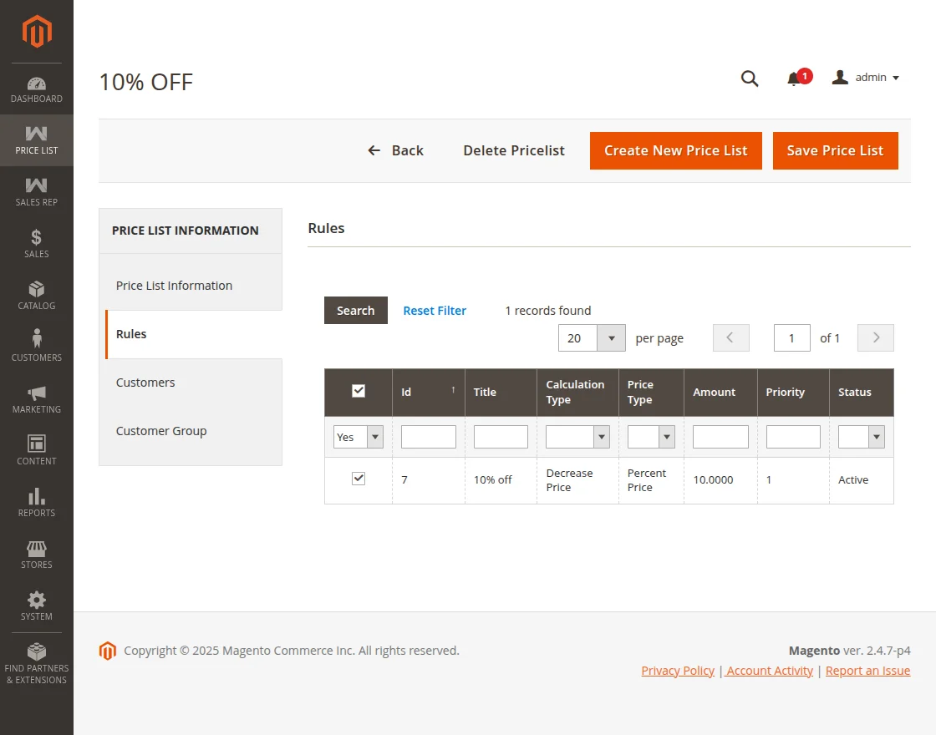Open the Stores storefront icon menu
936x735 pixels.
pos(37,549)
